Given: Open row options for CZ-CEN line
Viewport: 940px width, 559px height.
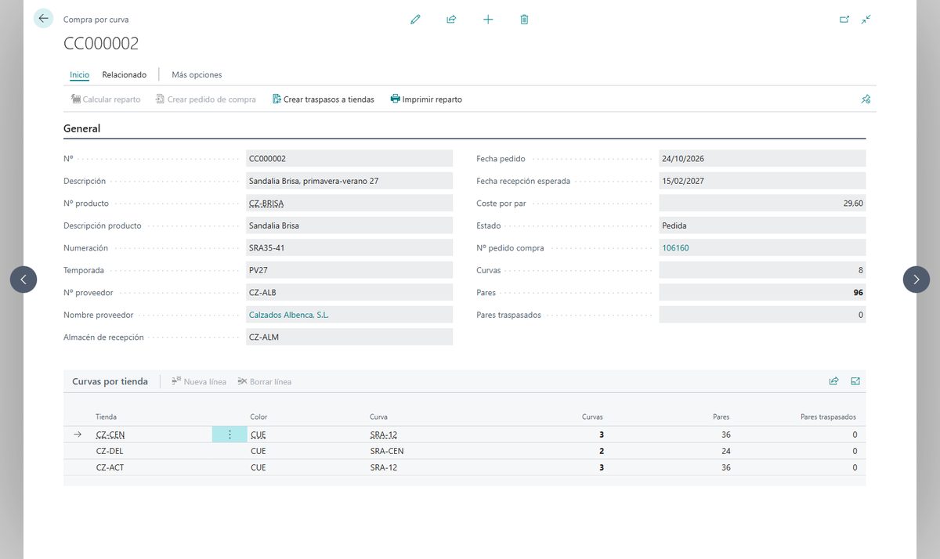Looking at the screenshot, I should pyautogui.click(x=230, y=435).
